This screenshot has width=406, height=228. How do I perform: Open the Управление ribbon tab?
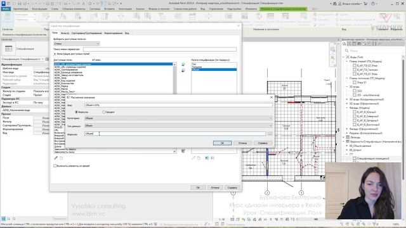click(x=216, y=9)
